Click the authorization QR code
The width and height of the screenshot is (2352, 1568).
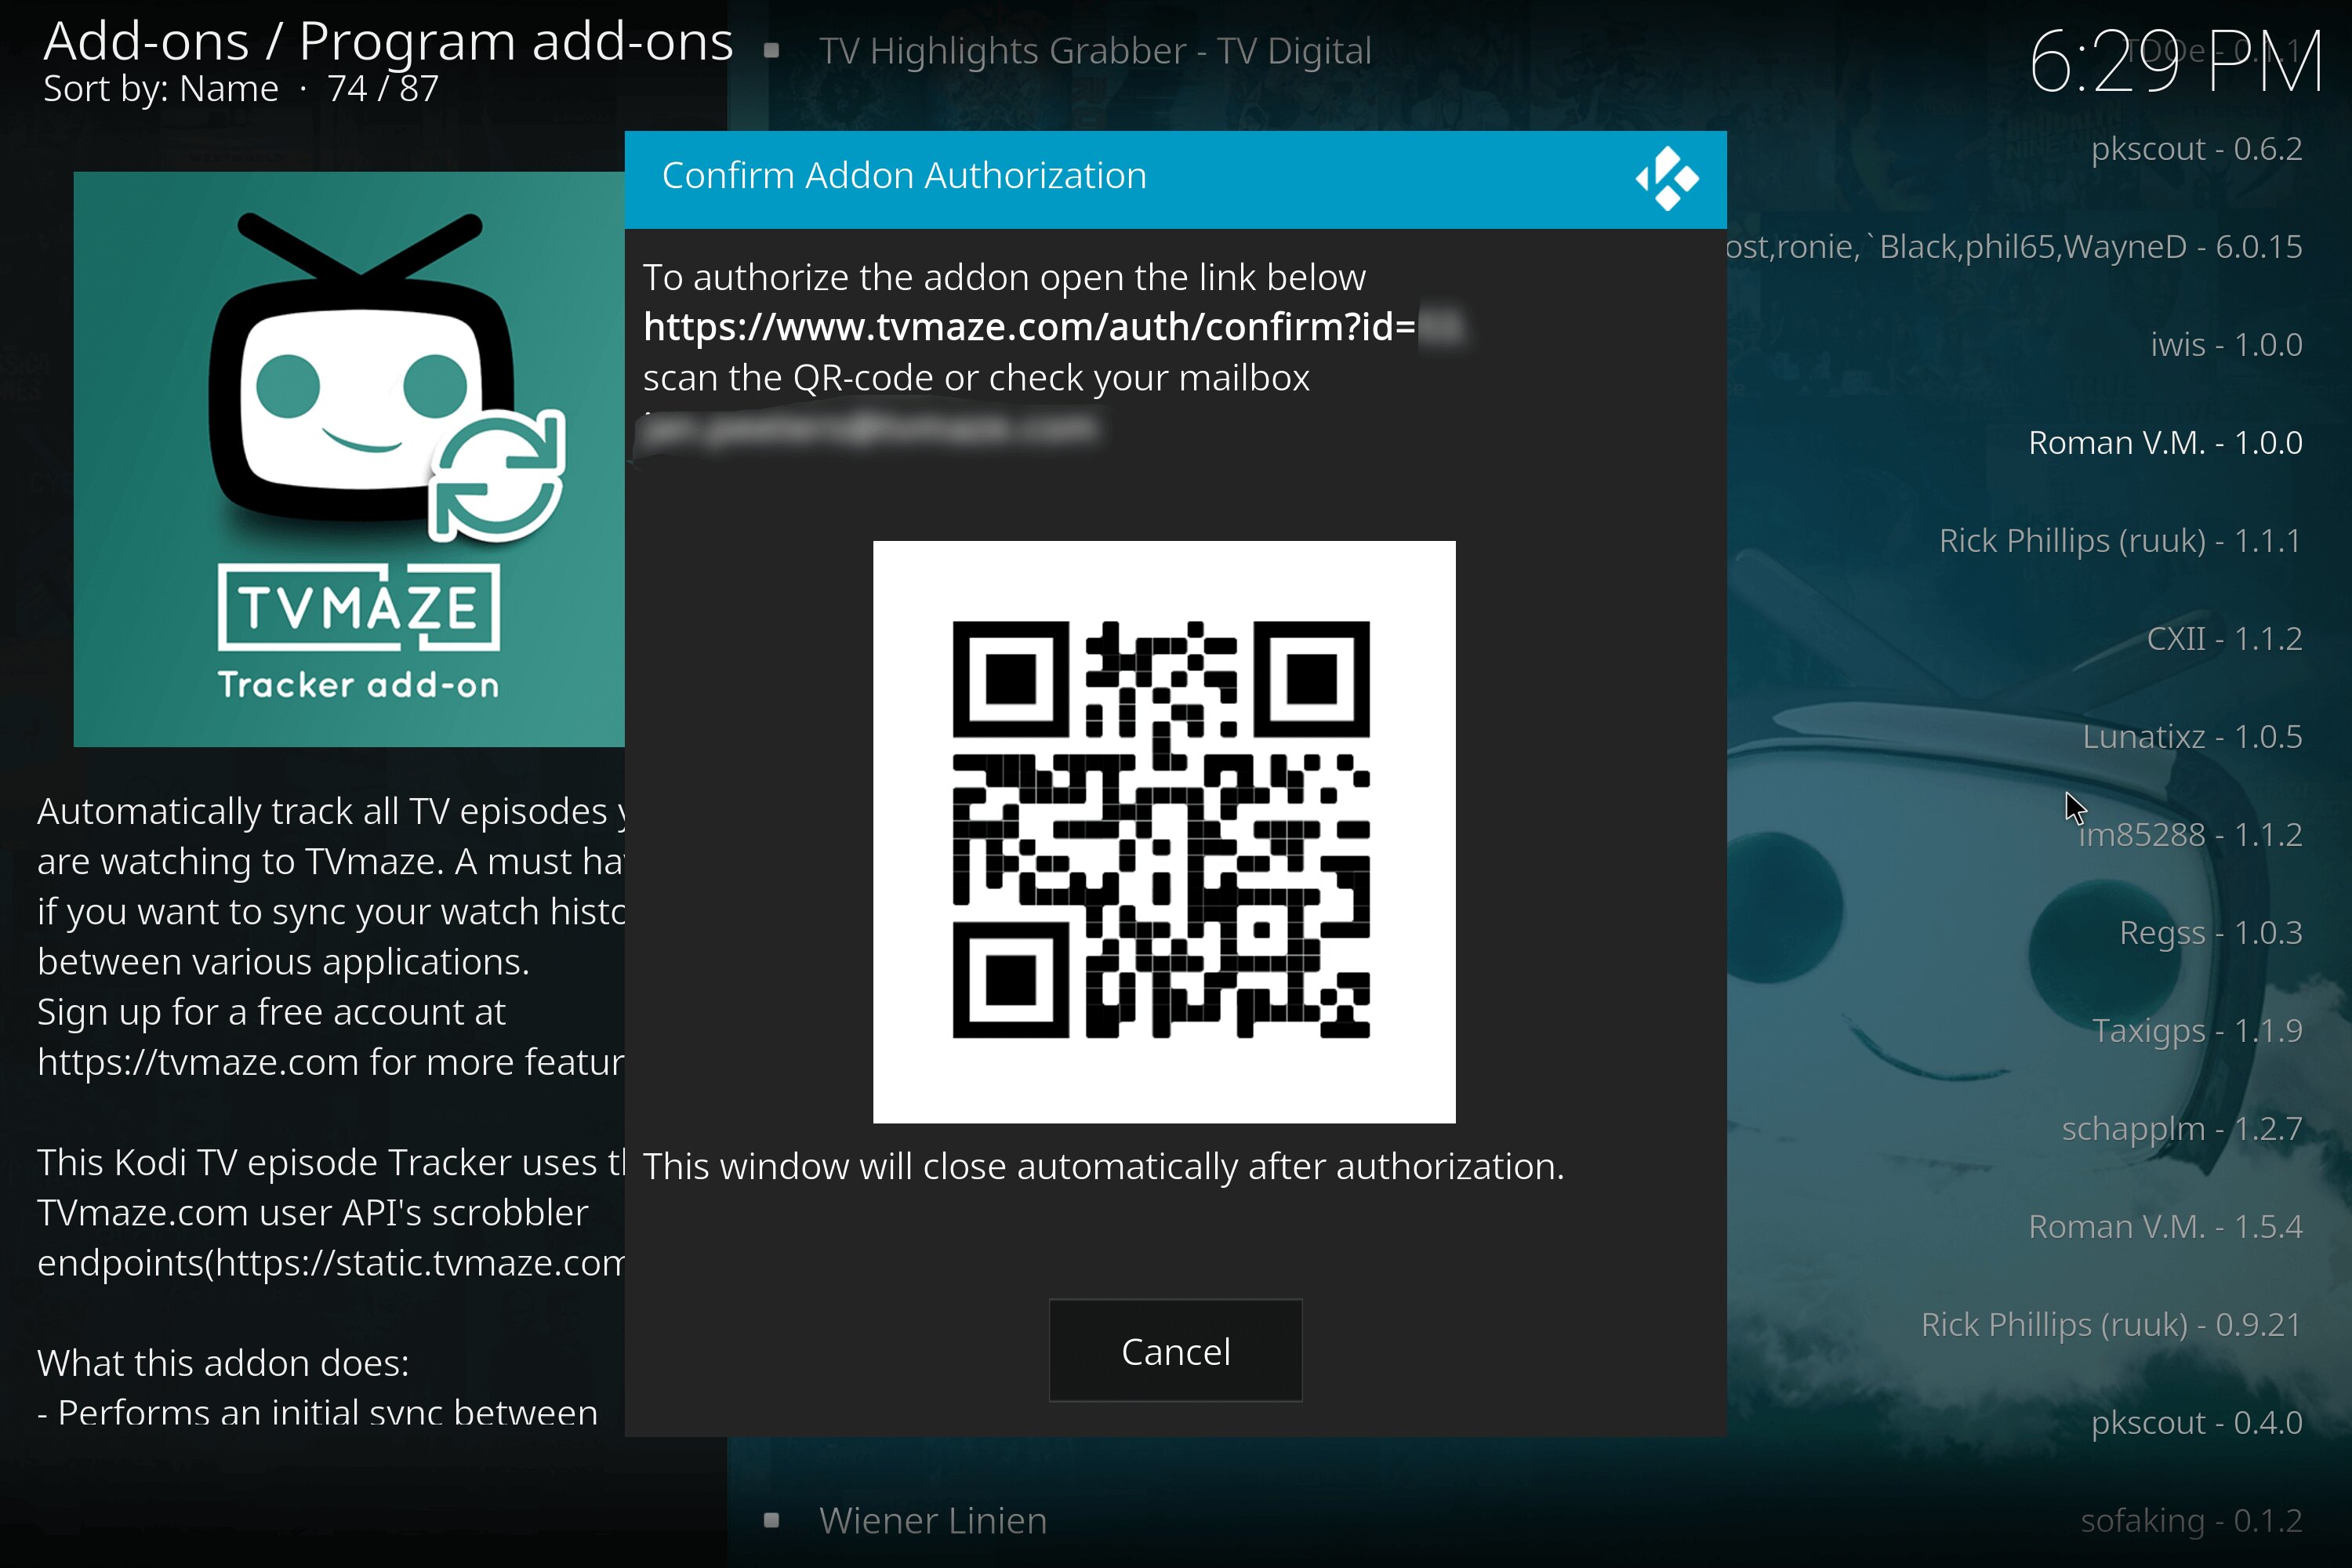pos(1164,831)
